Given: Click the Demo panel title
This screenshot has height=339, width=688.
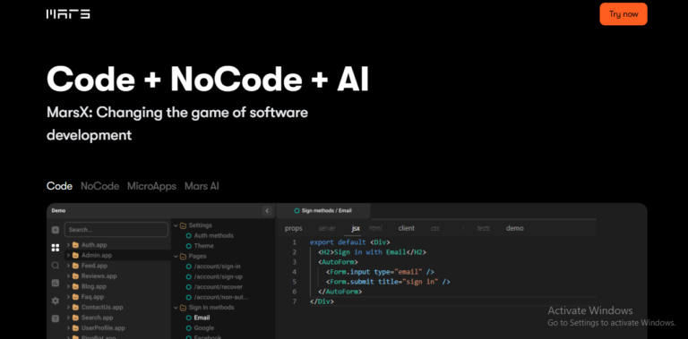Looking at the screenshot, I should tap(58, 211).
